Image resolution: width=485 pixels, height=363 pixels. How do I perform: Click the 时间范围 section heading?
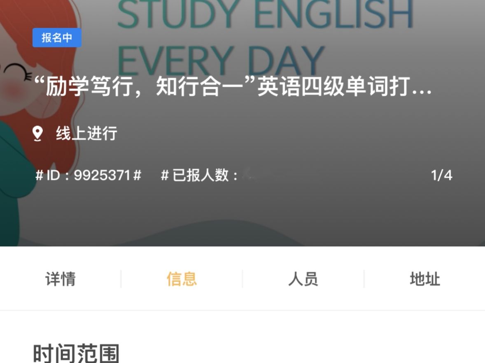(76, 353)
